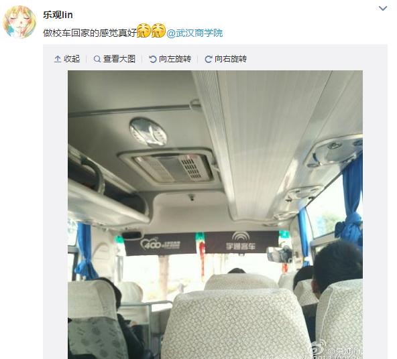The width and height of the screenshot is (397, 359).
Task: Click the counter-clockwise rotate arrow icon
Action: click(153, 59)
